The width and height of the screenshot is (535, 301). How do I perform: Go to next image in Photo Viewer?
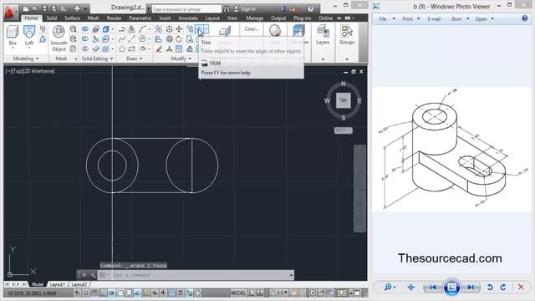point(471,287)
